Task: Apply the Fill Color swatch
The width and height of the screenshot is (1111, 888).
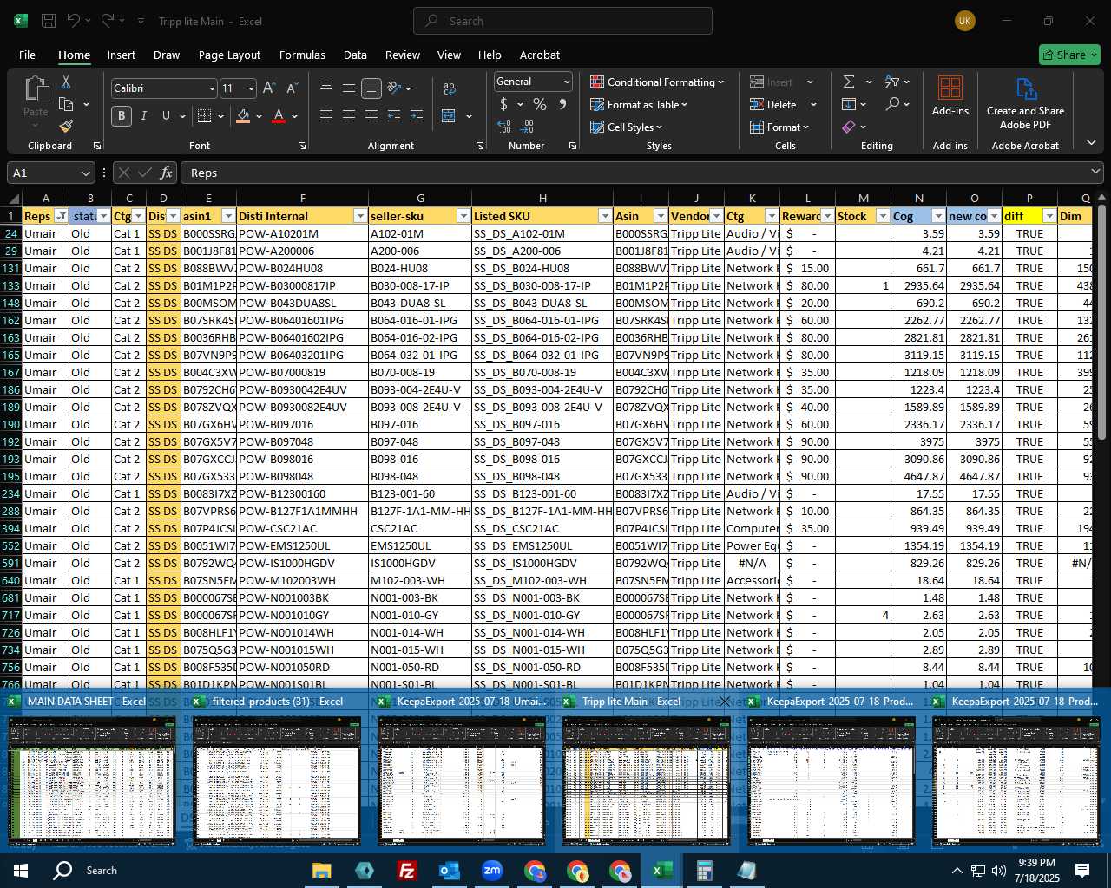Action: (x=244, y=115)
